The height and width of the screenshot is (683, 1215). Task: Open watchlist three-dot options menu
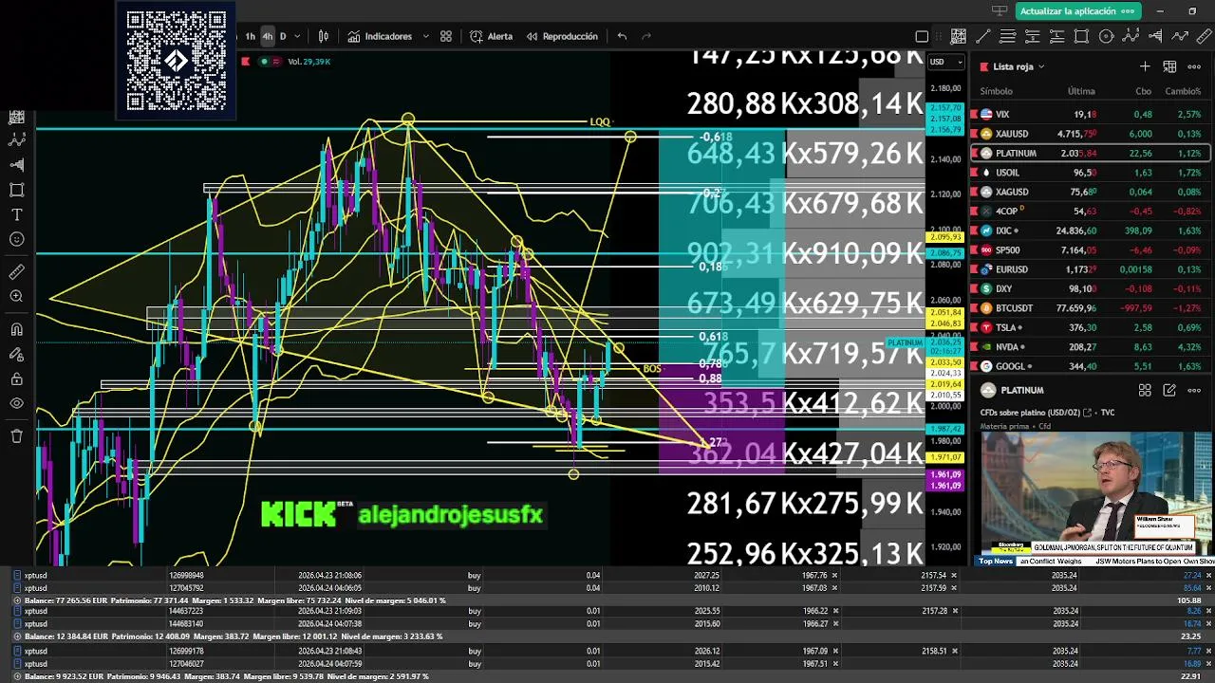pyautogui.click(x=1194, y=66)
